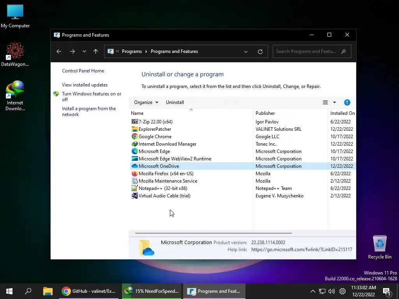
Task: Open the network tray icon
Action: pos(322,291)
